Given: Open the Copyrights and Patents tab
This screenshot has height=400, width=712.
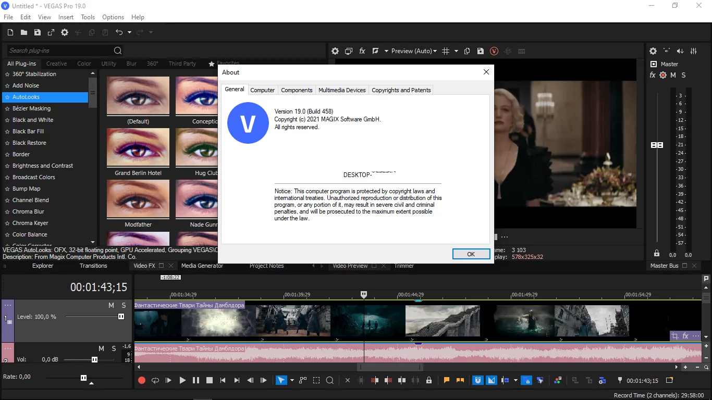Looking at the screenshot, I should (401, 90).
